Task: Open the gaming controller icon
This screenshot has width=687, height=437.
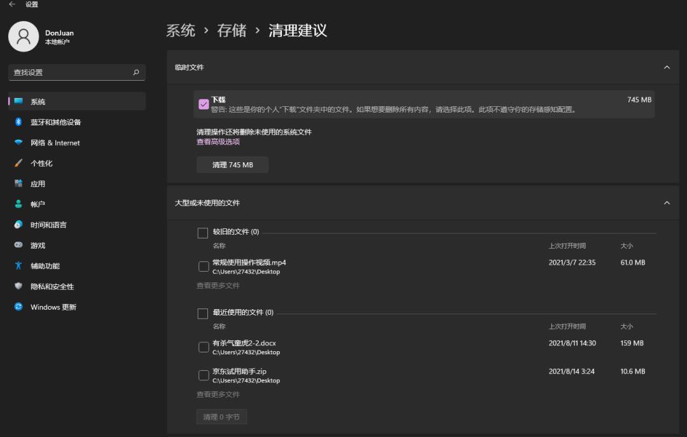Action: pyautogui.click(x=18, y=245)
